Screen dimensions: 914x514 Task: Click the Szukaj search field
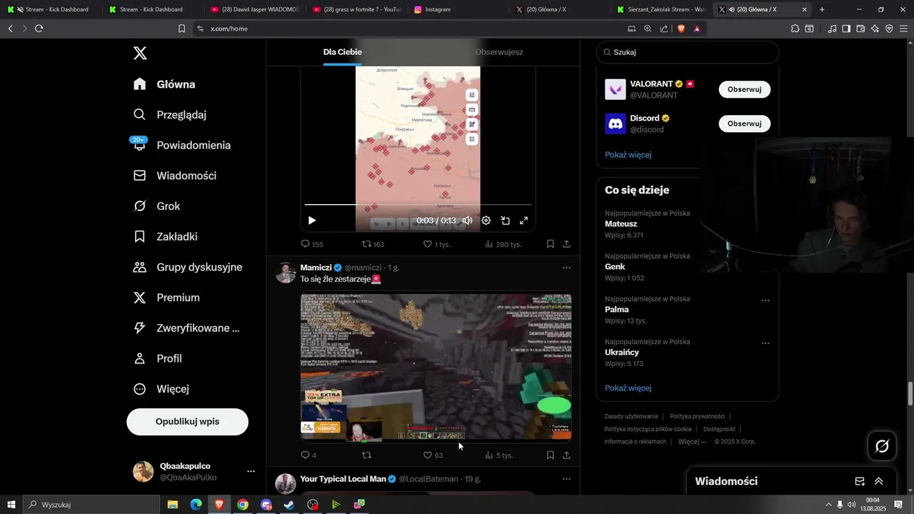coord(688,52)
